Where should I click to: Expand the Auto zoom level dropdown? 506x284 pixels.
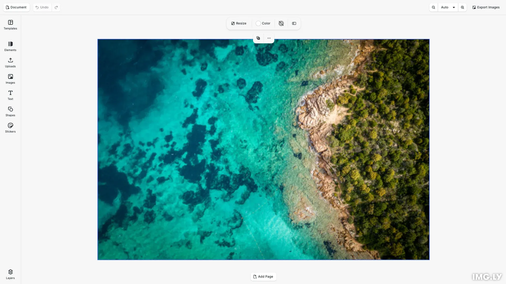click(x=448, y=7)
